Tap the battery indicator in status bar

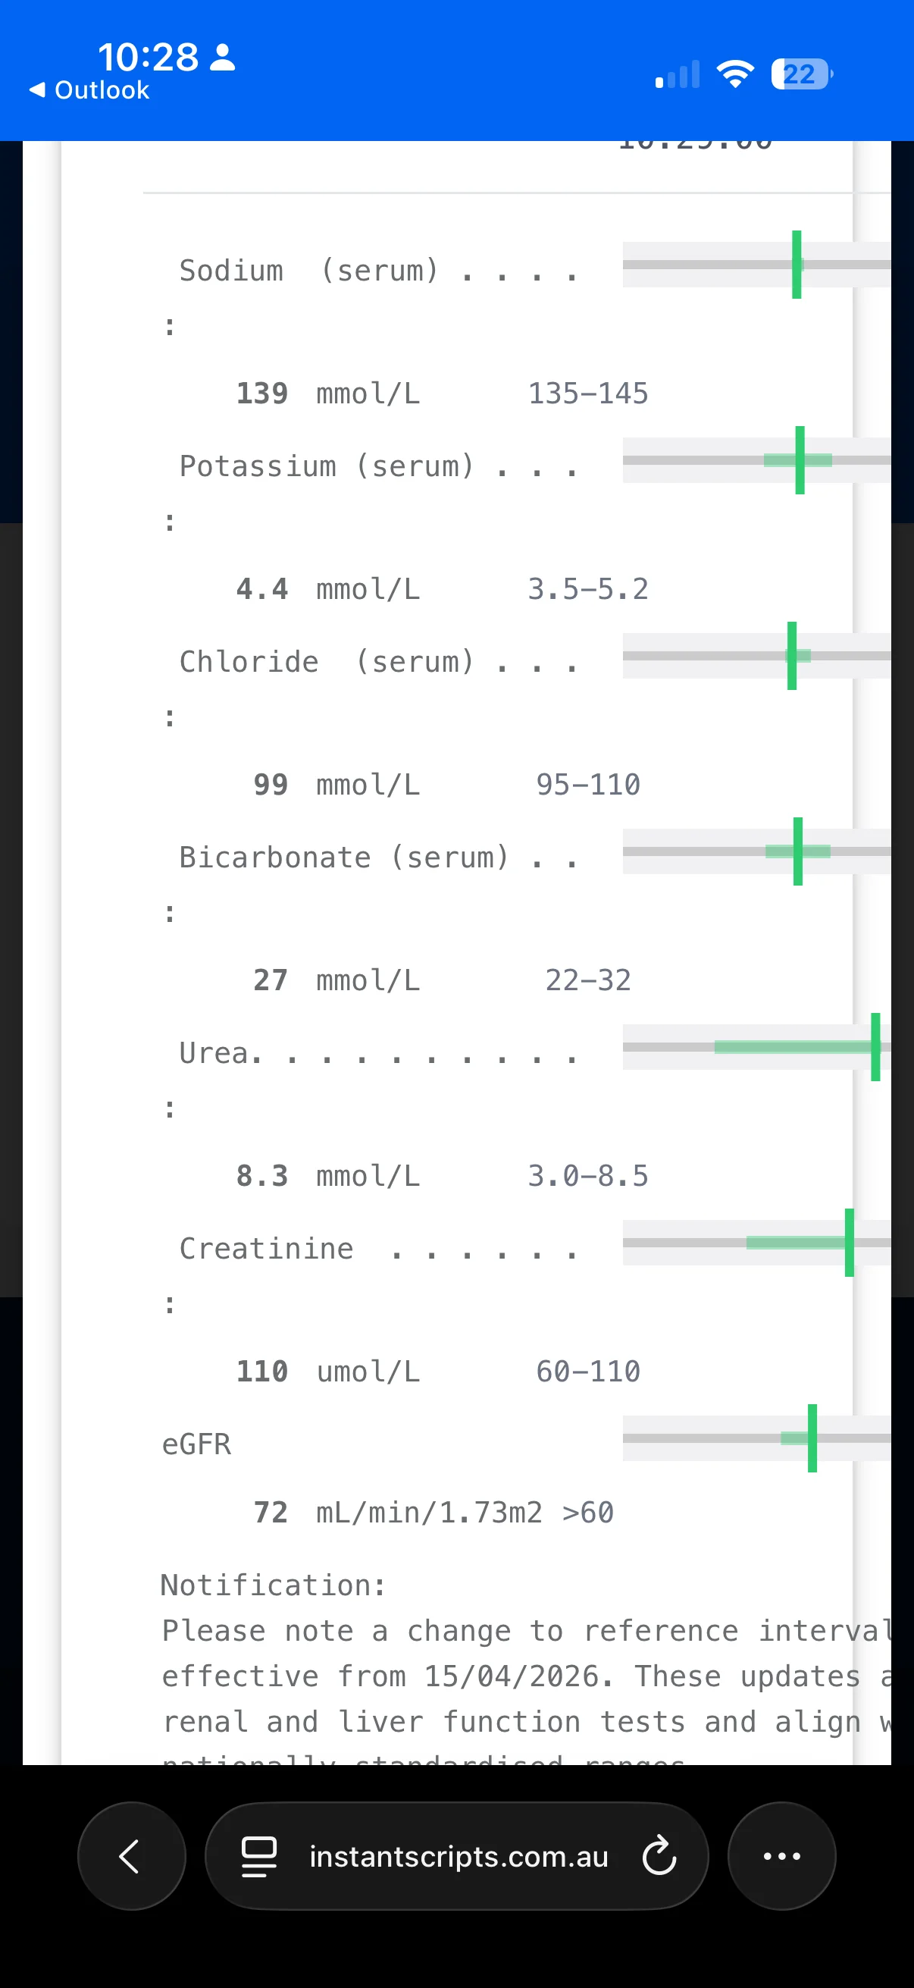coord(802,74)
